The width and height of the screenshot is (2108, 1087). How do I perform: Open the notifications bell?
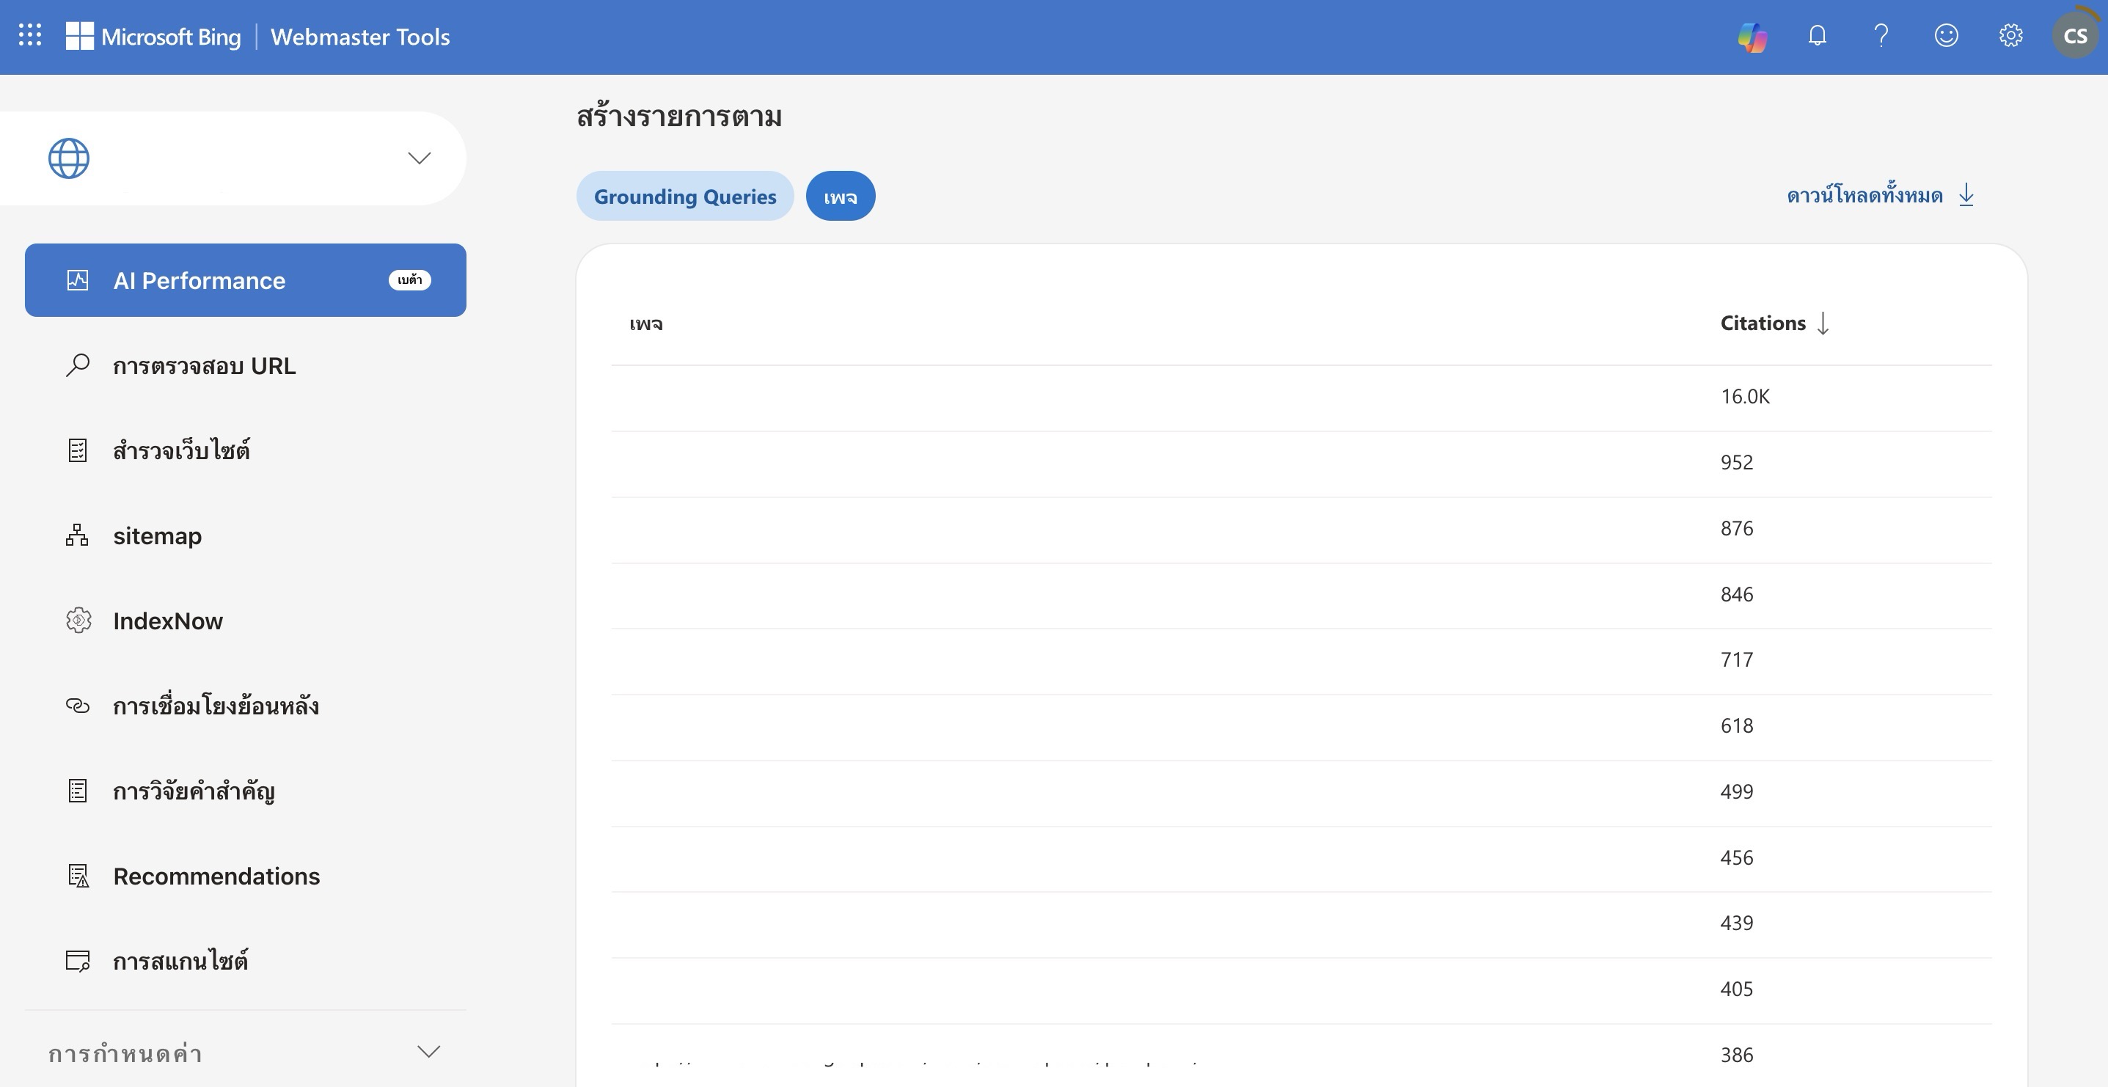coord(1817,36)
